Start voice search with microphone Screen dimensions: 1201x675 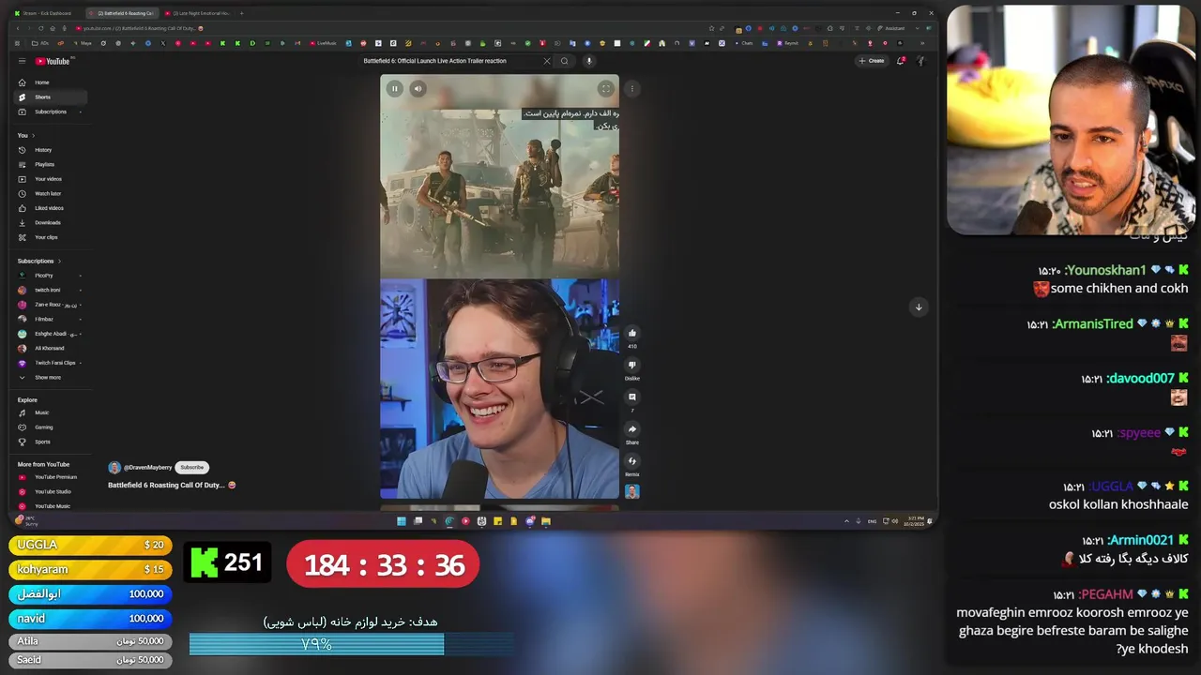tap(589, 61)
